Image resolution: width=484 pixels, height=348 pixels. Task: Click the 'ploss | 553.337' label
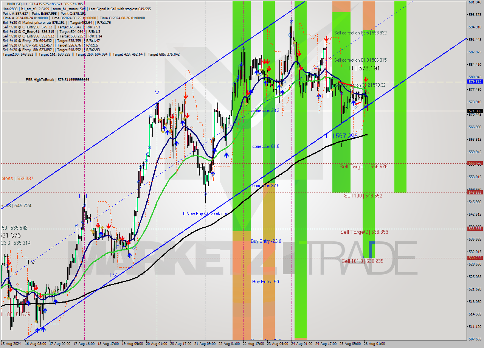pyautogui.click(x=17, y=179)
